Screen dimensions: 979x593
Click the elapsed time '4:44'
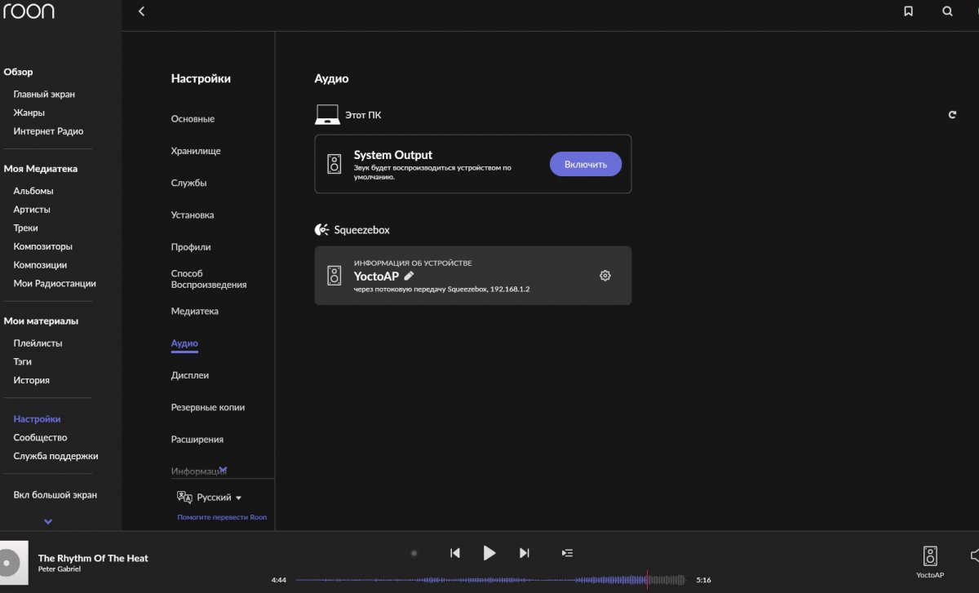[x=279, y=580]
